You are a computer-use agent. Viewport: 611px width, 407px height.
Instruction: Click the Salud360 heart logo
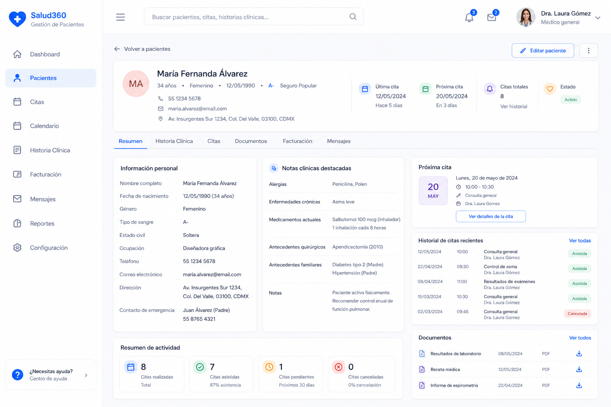click(x=18, y=19)
